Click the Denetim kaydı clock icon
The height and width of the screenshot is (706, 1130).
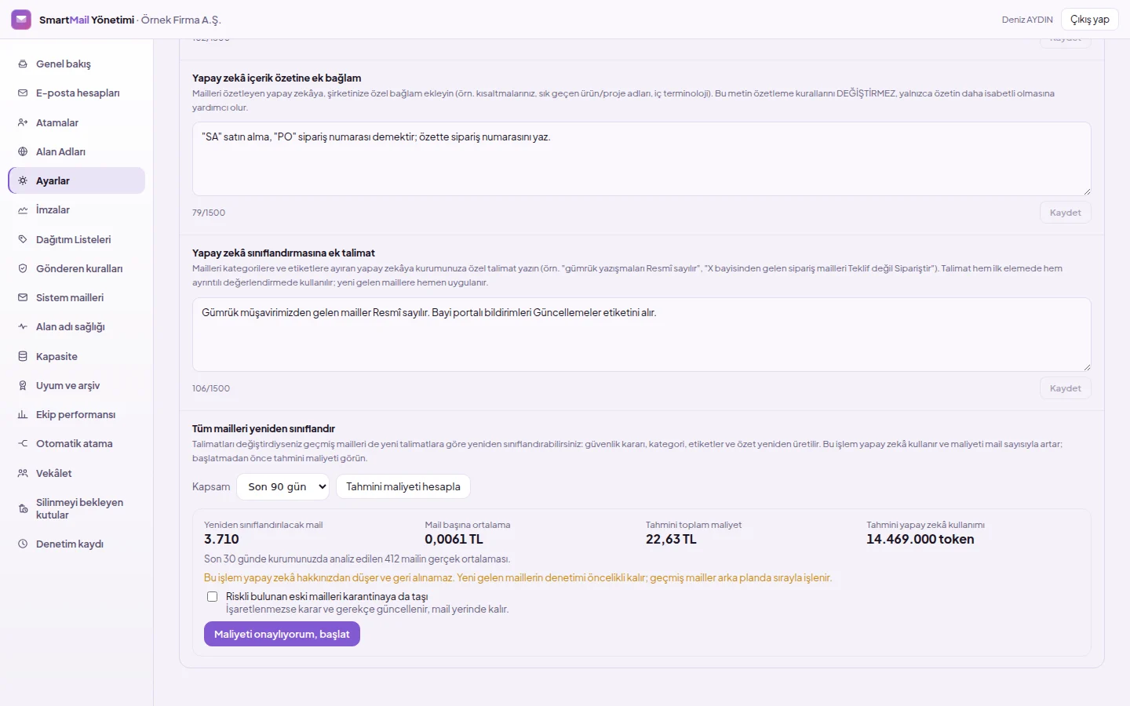click(23, 544)
